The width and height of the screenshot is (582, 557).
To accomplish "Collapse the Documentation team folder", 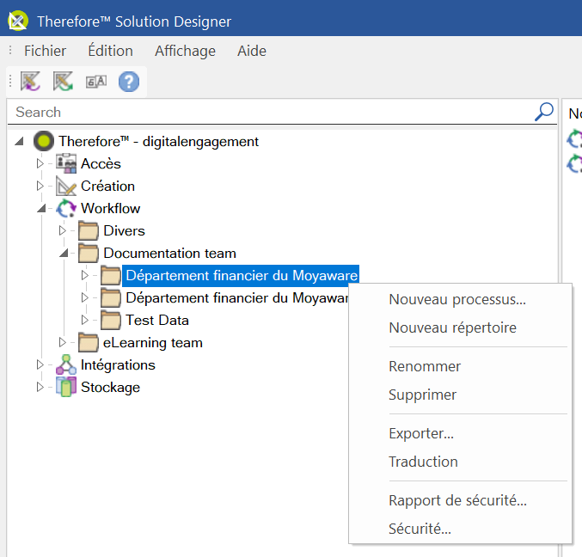I will (64, 253).
